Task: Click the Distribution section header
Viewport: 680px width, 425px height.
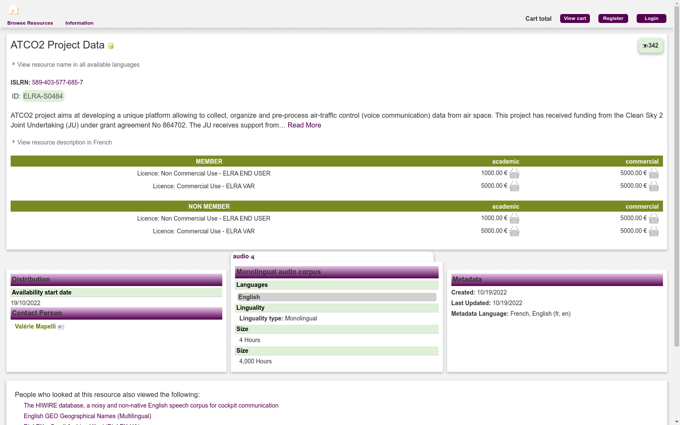Action: click(116, 280)
